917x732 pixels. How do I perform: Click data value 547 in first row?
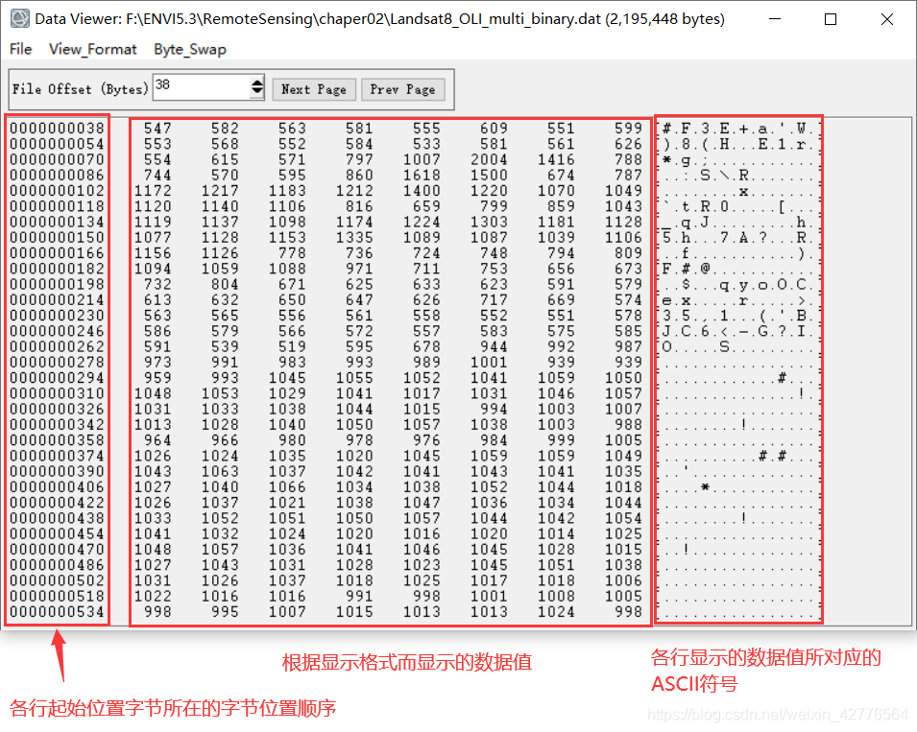click(157, 128)
